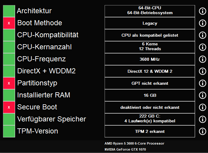Click green status box for Architektur
208x153 pixels.
pyautogui.click(x=9, y=11)
